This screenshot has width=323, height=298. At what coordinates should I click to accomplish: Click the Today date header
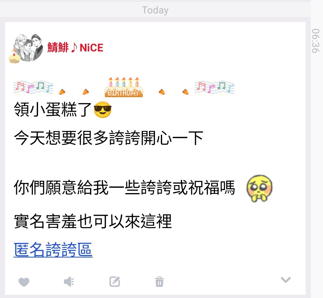tap(155, 10)
